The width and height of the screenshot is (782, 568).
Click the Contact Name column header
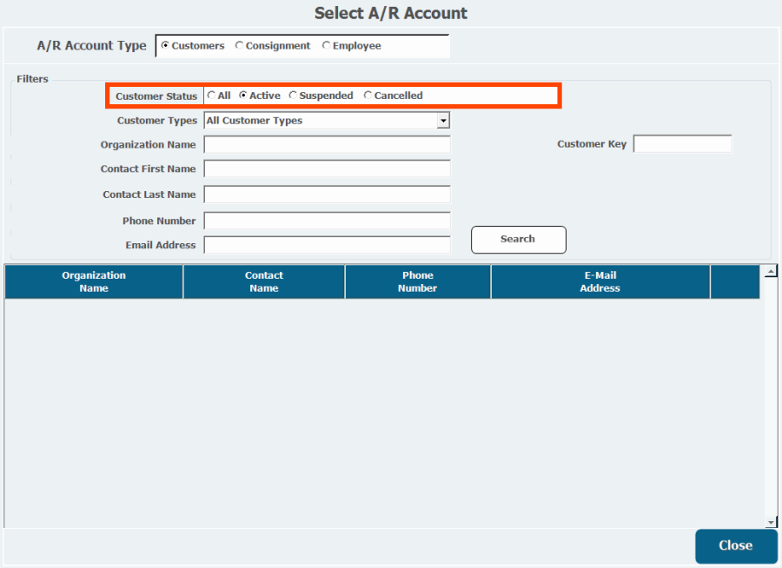(x=264, y=281)
